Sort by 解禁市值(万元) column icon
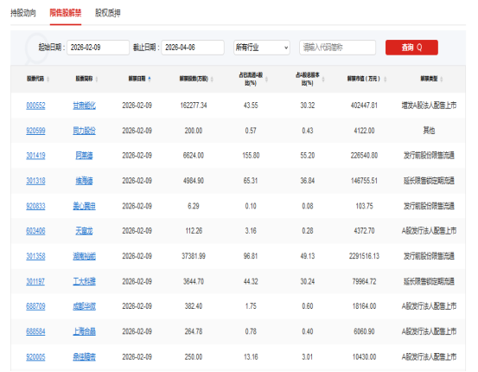This screenshot has height=372, width=478. pyautogui.click(x=385, y=80)
